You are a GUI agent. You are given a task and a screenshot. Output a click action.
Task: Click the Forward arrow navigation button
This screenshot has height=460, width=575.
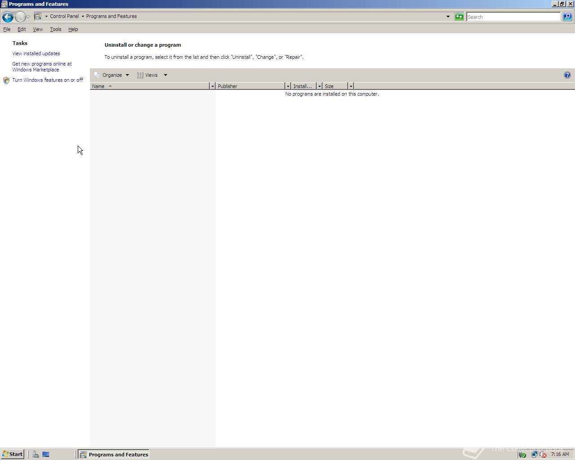click(x=20, y=17)
